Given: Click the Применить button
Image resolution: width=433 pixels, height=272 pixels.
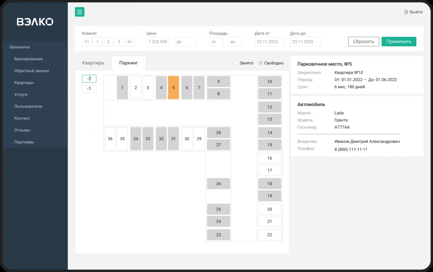Looking at the screenshot, I should tap(399, 42).
